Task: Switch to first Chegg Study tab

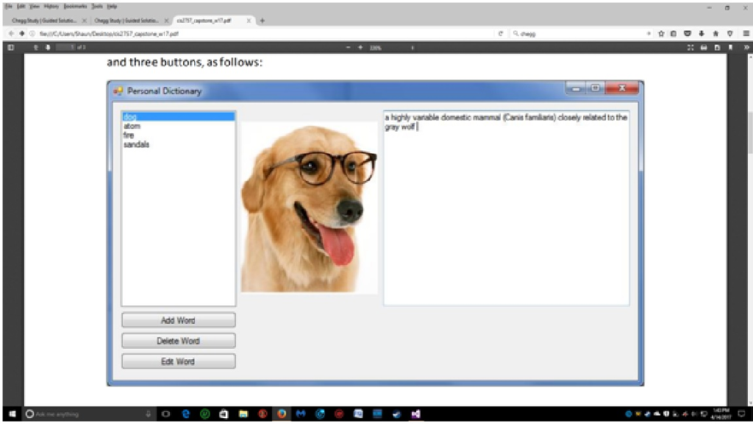Action: point(43,21)
